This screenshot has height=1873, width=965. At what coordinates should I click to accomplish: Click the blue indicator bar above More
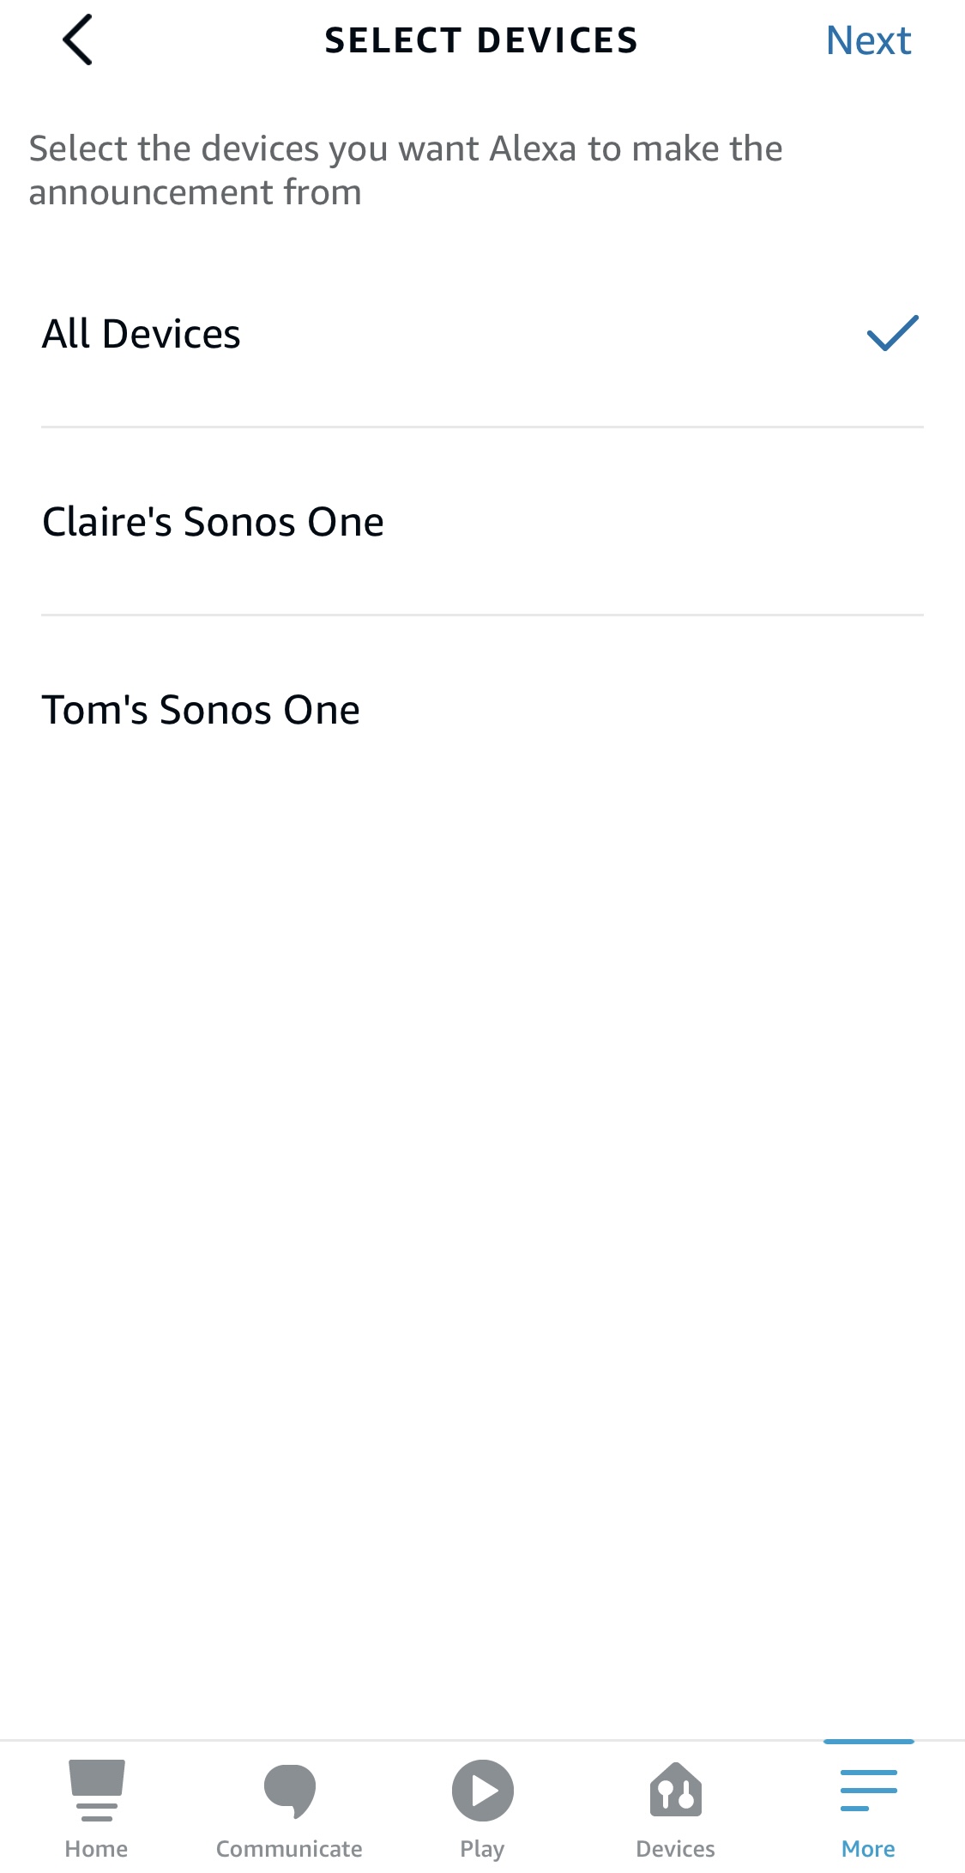868,1742
